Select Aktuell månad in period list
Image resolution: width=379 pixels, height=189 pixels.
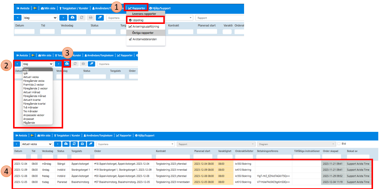coord(32,92)
